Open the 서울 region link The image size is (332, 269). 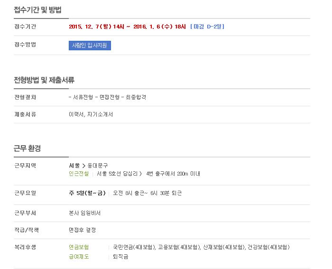(x=74, y=166)
